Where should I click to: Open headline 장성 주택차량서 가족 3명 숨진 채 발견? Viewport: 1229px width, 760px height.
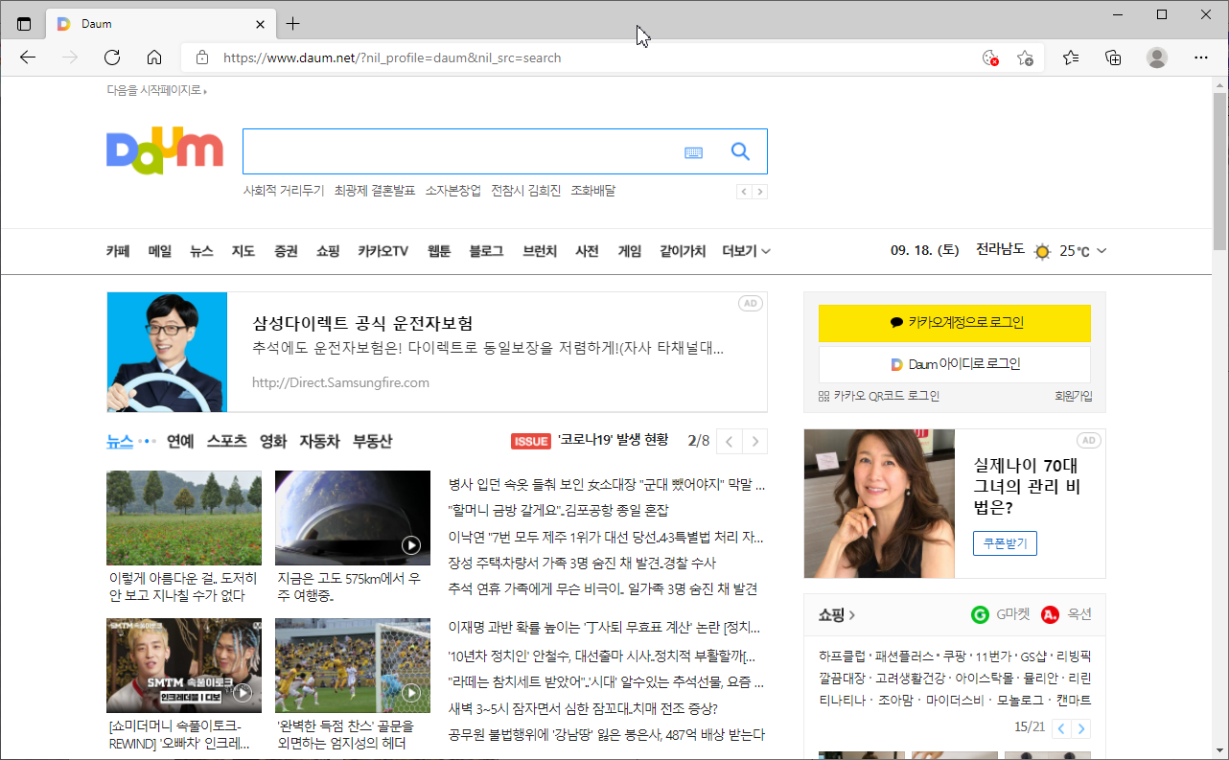582,563
